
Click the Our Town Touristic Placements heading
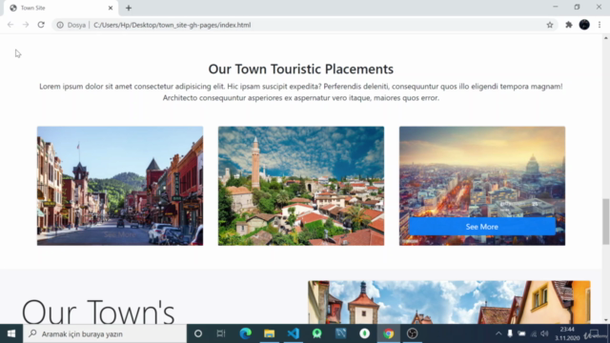[301, 69]
